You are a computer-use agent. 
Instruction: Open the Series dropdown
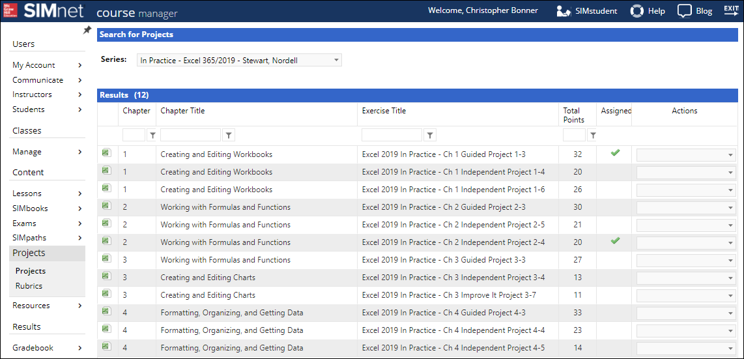point(239,61)
